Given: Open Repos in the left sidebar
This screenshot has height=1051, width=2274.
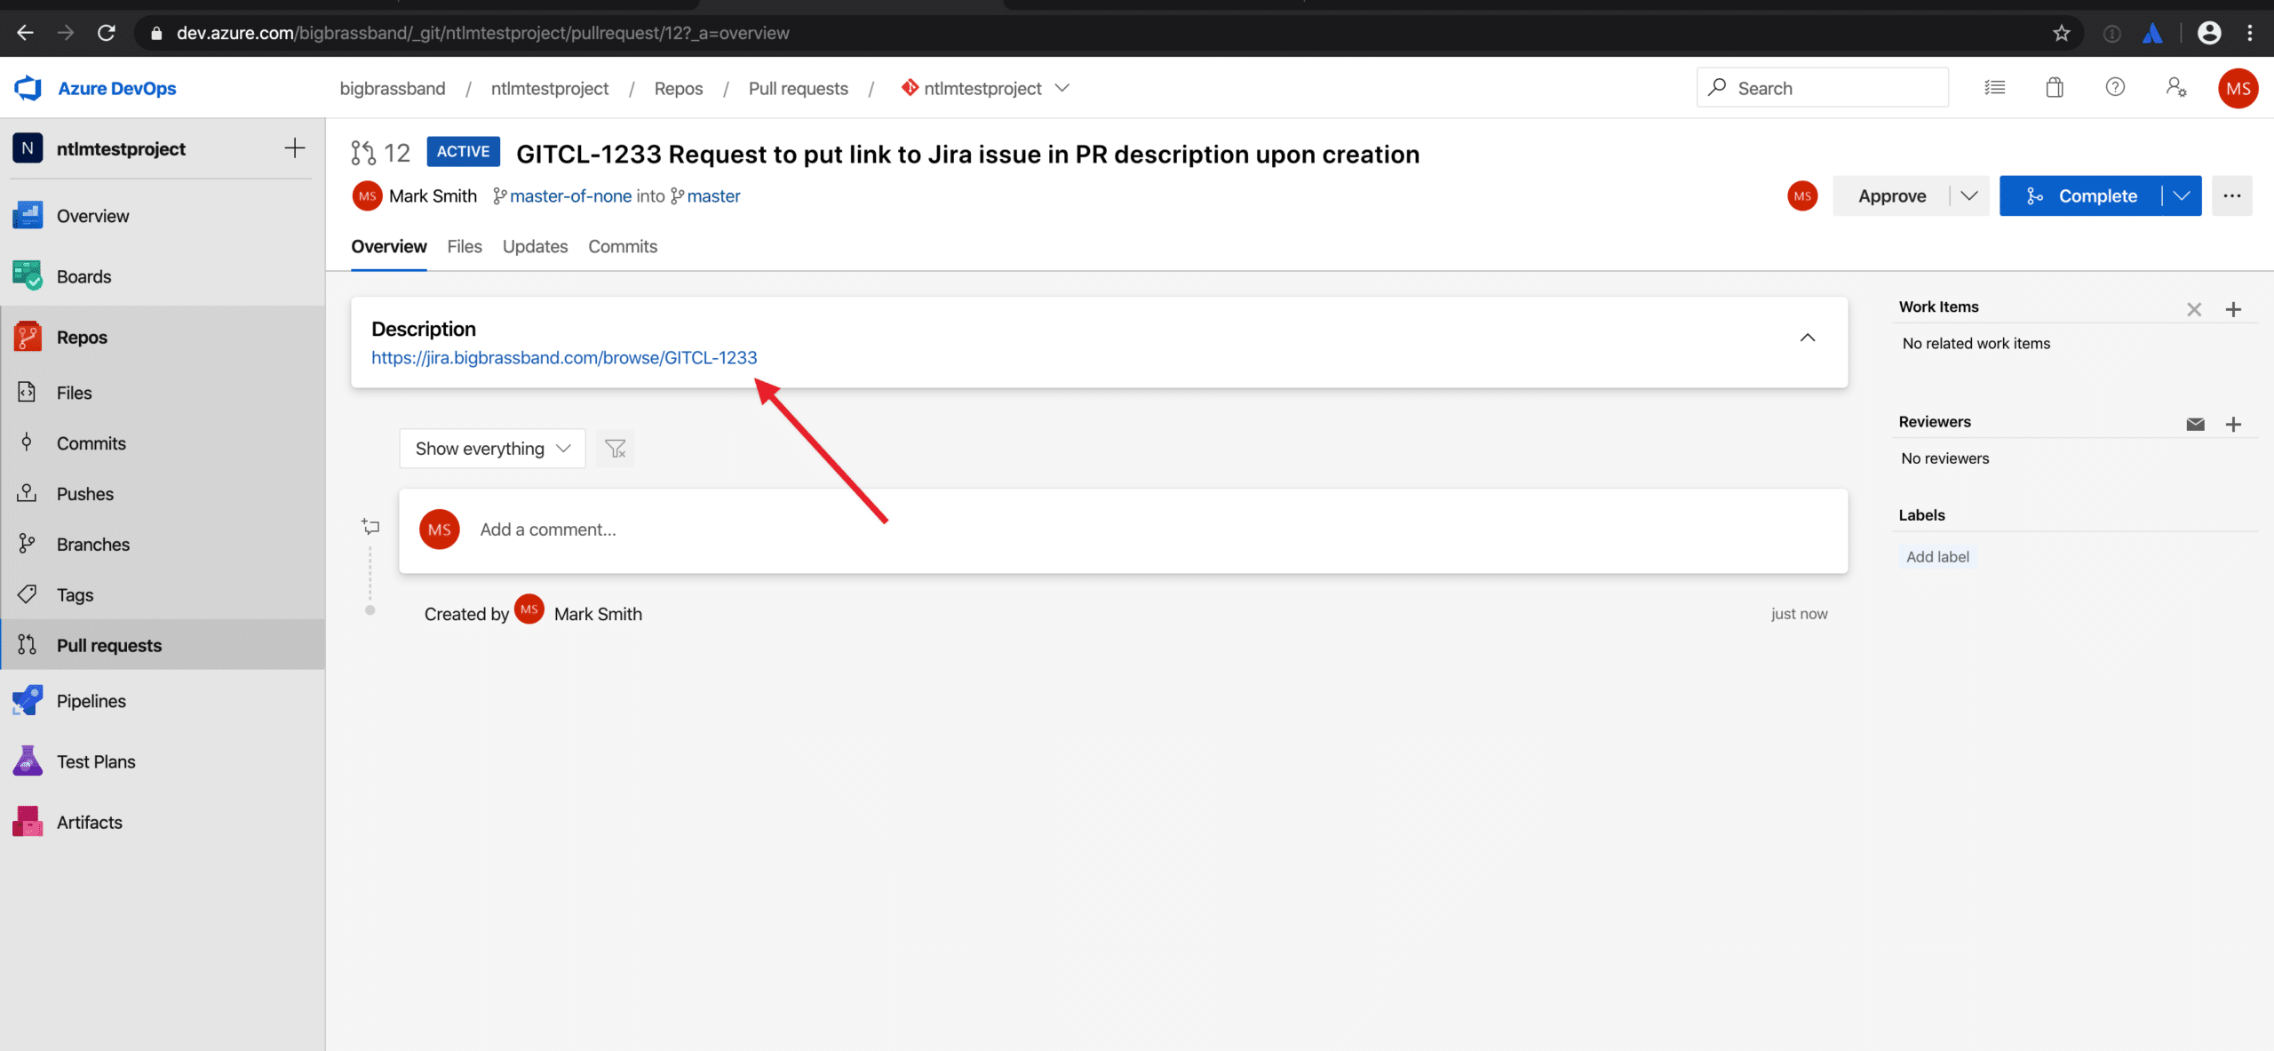Looking at the screenshot, I should 163,337.
